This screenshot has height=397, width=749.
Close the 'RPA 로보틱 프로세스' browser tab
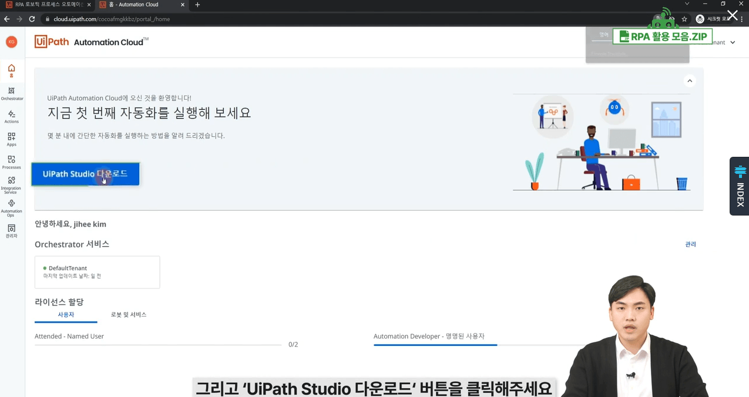pyautogui.click(x=88, y=5)
